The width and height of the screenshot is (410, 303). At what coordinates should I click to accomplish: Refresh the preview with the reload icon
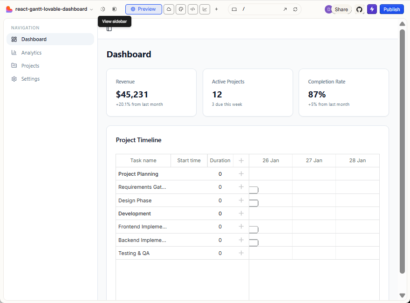point(295,8)
